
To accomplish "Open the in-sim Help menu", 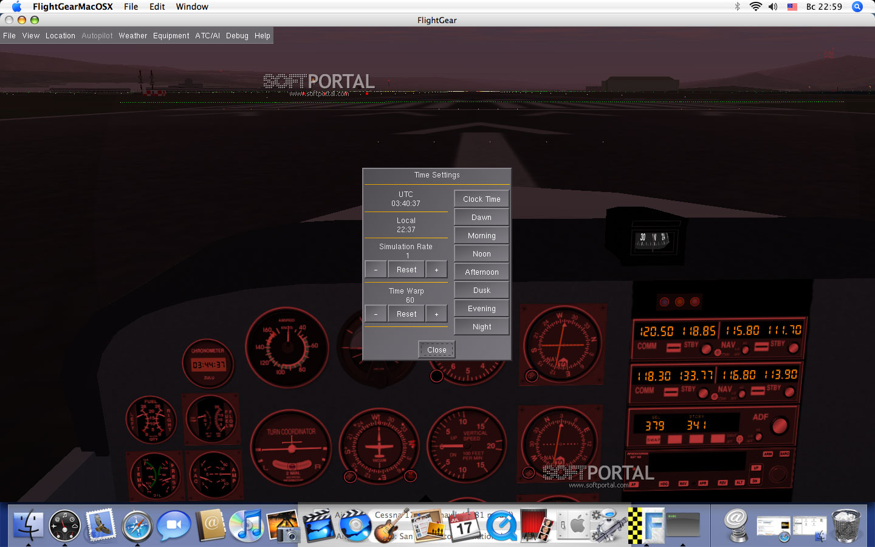I will pyautogui.click(x=262, y=36).
